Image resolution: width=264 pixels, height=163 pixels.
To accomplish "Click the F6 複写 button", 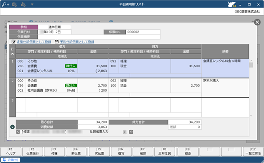I will click(x=121, y=151).
